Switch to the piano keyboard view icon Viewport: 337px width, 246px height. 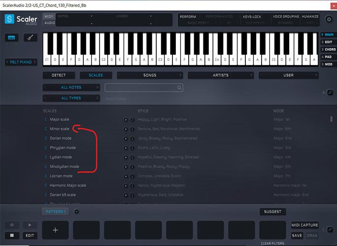(11, 37)
